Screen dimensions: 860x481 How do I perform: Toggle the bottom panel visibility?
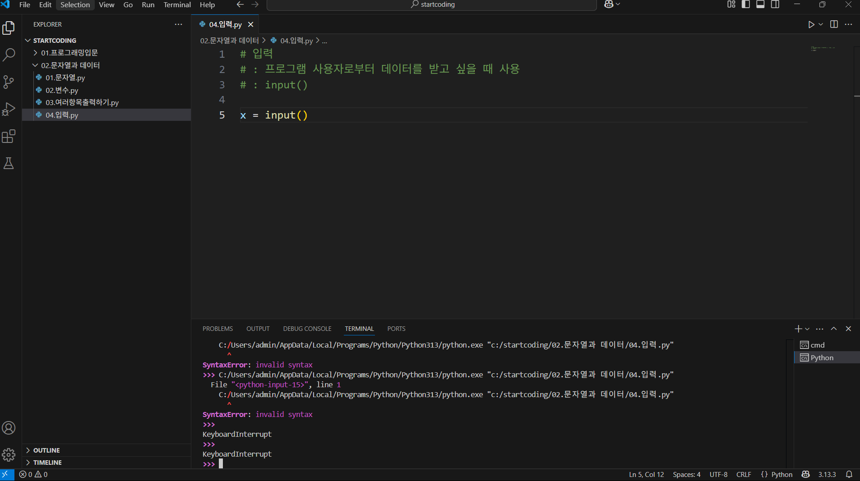760,5
